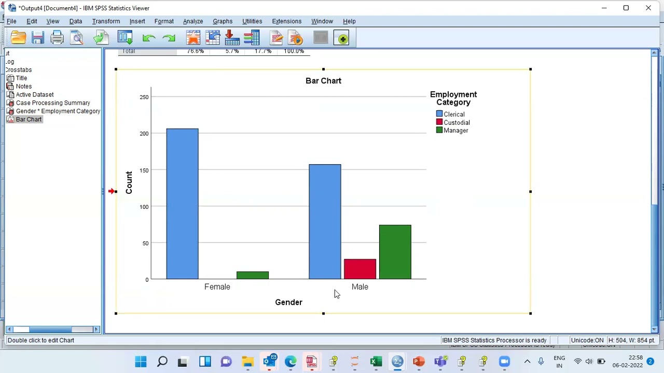Viewport: 664px width, 373px height.
Task: Open the Variables info icon
Action: click(x=252, y=38)
